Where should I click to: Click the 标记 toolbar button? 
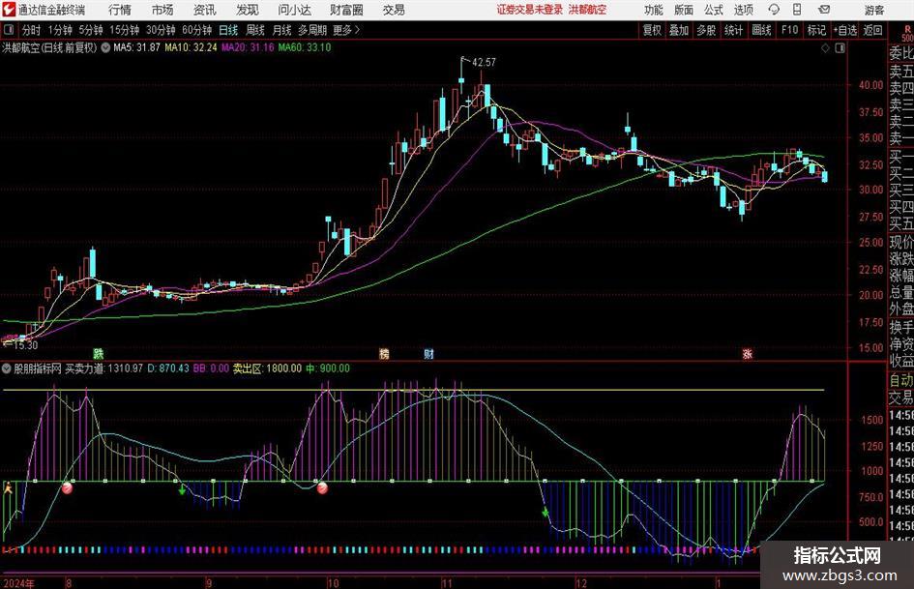point(816,30)
